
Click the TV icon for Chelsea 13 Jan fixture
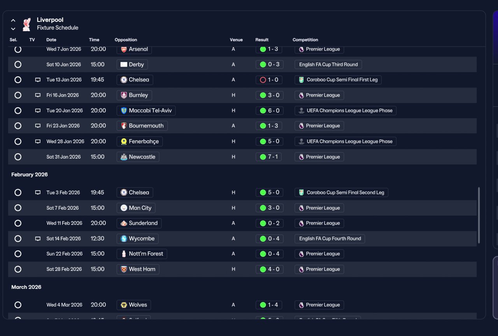[38, 80]
